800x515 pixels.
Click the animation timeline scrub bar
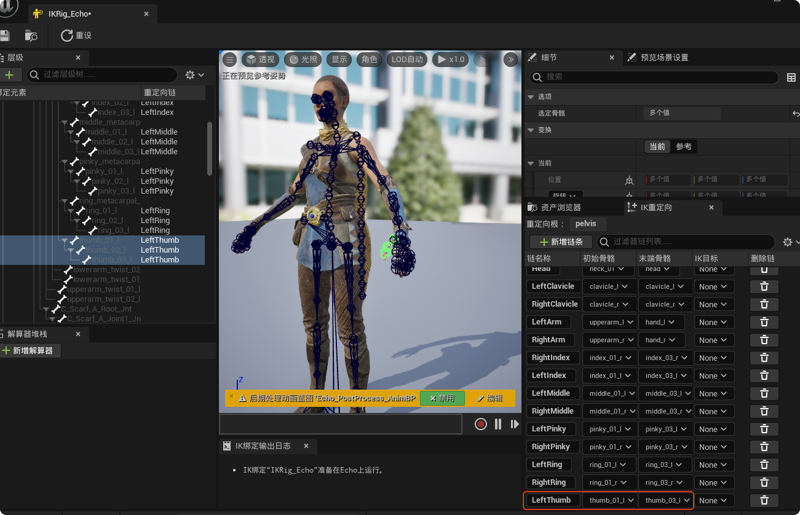pyautogui.click(x=341, y=424)
